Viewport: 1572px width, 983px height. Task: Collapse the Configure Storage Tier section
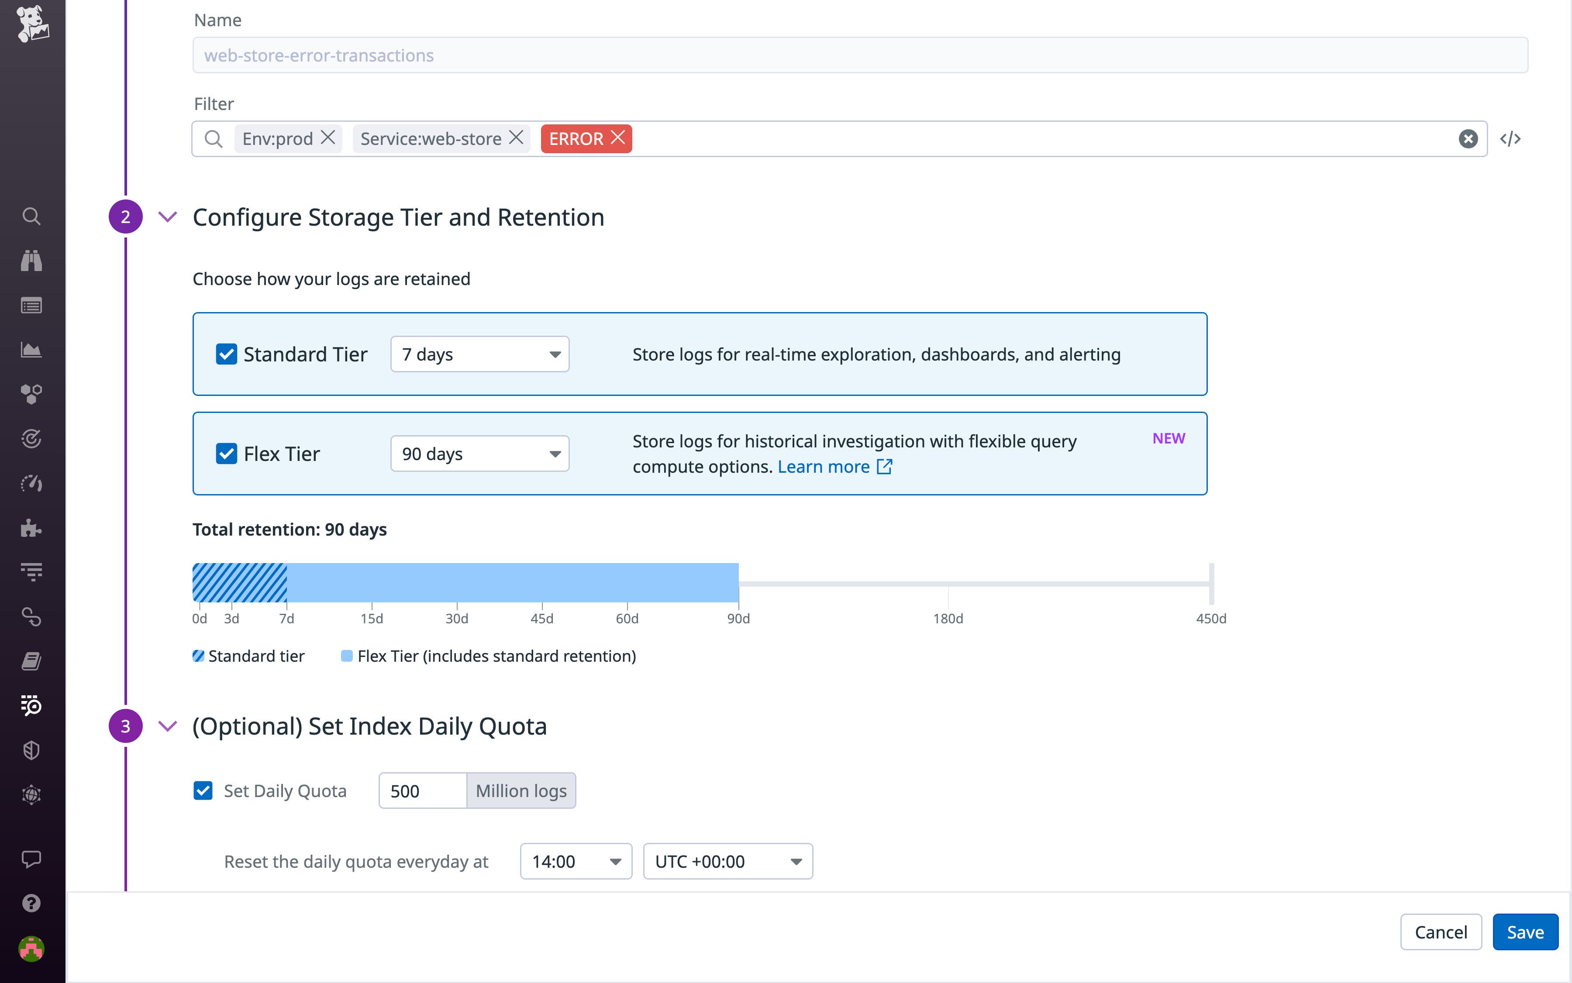[x=168, y=217]
